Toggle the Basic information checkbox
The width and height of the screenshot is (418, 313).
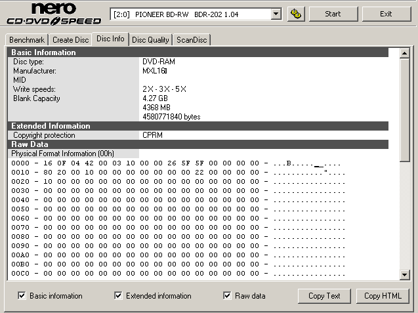[22, 295]
